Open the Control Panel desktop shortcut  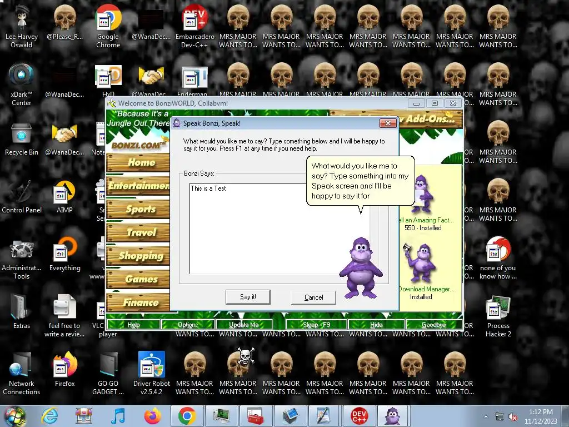pos(22,197)
